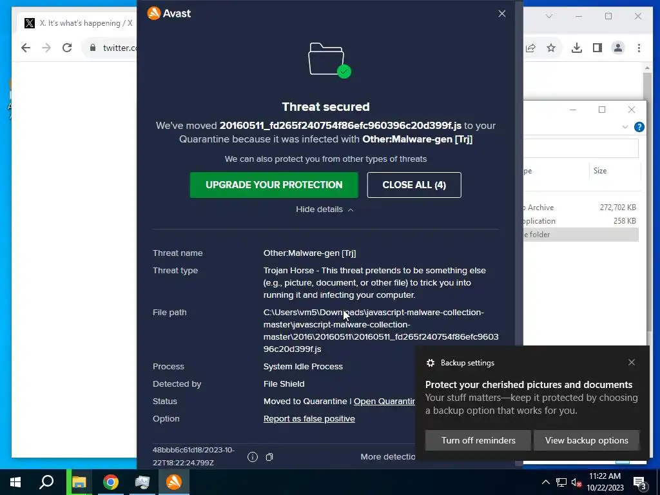Image resolution: width=660 pixels, height=495 pixels.
Task: Open the taskbar app next to Chrome
Action: click(x=142, y=482)
